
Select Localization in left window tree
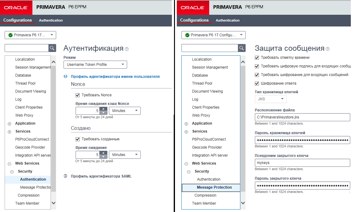point(25,59)
